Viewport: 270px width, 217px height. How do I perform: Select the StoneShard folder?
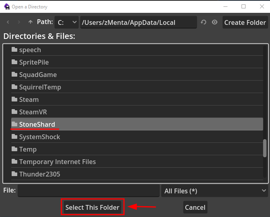[x=37, y=124]
